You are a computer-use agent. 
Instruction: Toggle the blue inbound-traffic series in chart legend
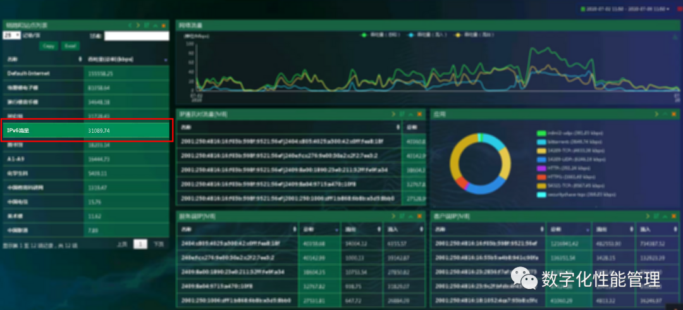428,34
